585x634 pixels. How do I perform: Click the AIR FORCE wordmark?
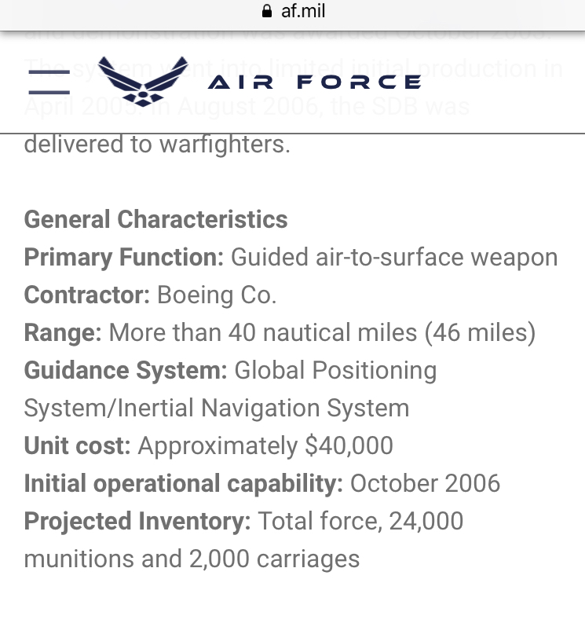(x=315, y=82)
